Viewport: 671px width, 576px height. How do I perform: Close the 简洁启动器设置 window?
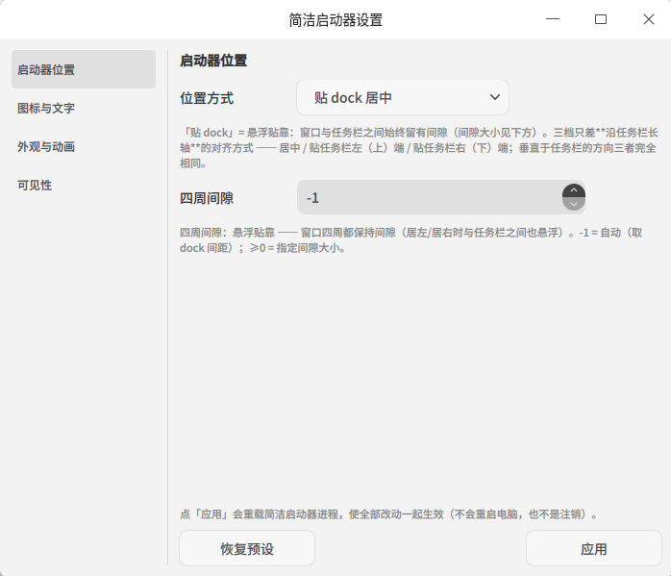tap(649, 19)
